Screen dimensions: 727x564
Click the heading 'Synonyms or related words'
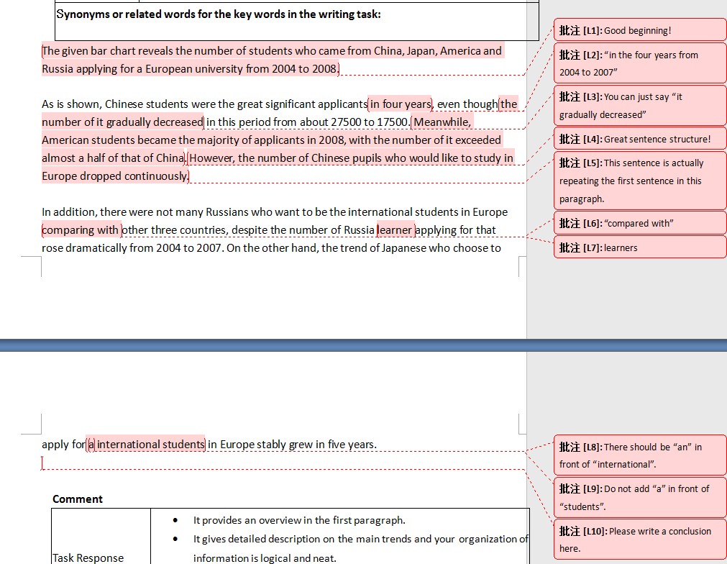(x=219, y=14)
